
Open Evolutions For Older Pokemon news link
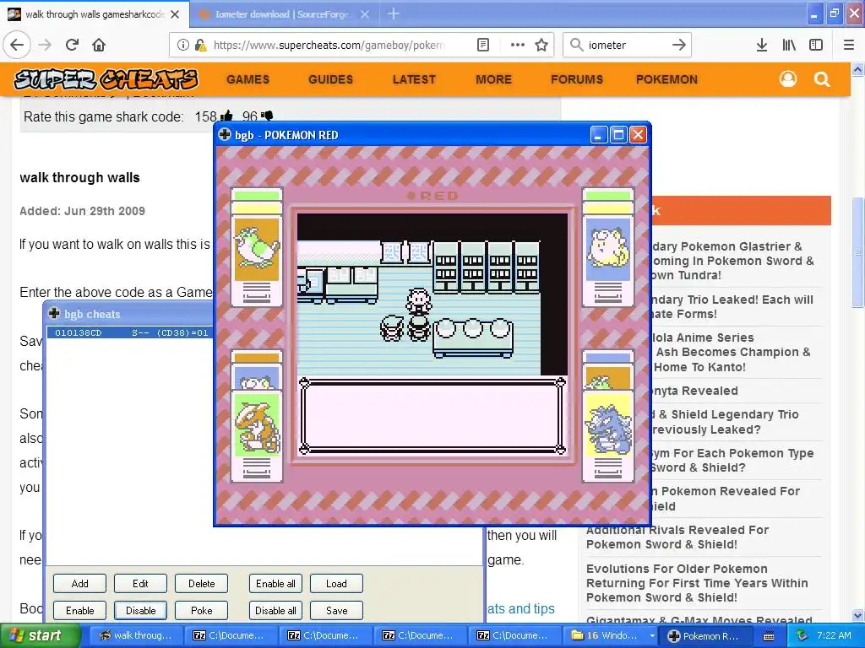[x=697, y=583]
